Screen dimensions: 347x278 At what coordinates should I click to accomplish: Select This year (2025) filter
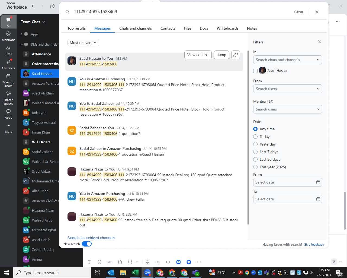click(255, 167)
